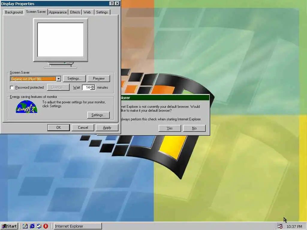Image resolution: width=307 pixels, height=230 pixels.
Task: Preview the selected screen saver
Action: (99, 78)
